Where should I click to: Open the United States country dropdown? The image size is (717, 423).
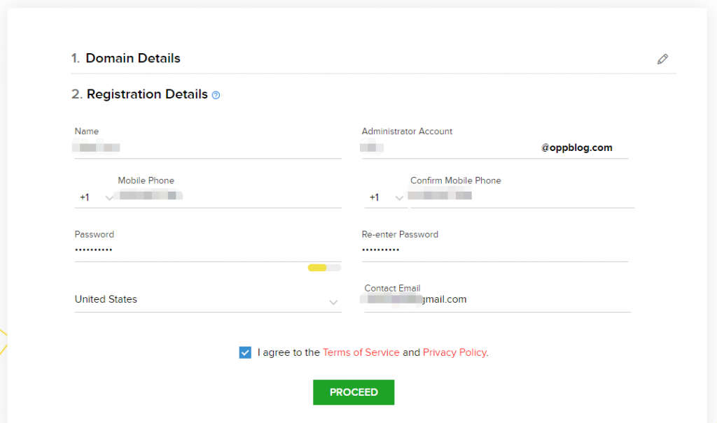point(208,300)
